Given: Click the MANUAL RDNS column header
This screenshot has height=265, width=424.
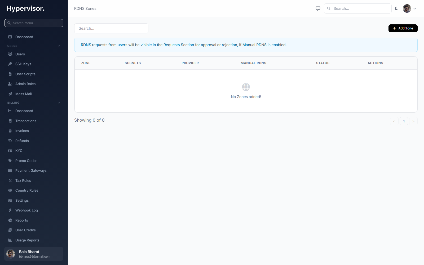Looking at the screenshot, I should pyautogui.click(x=253, y=63).
